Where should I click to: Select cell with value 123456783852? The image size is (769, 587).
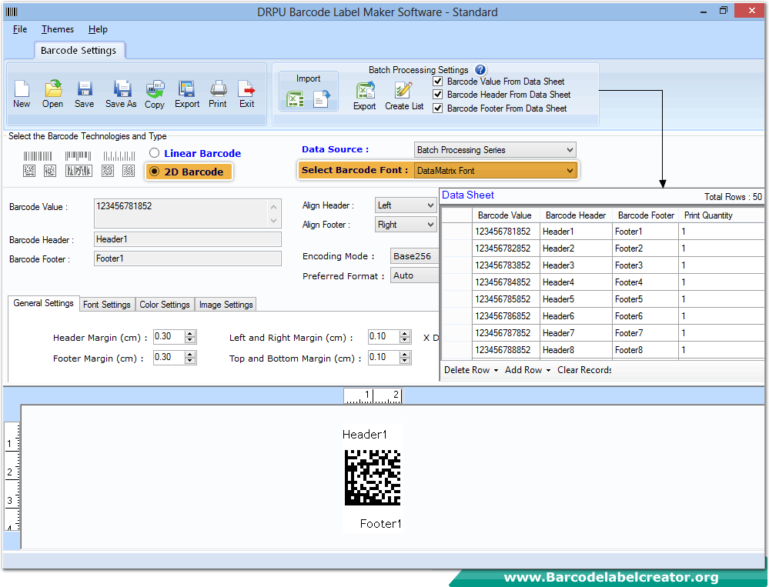pyautogui.click(x=507, y=265)
